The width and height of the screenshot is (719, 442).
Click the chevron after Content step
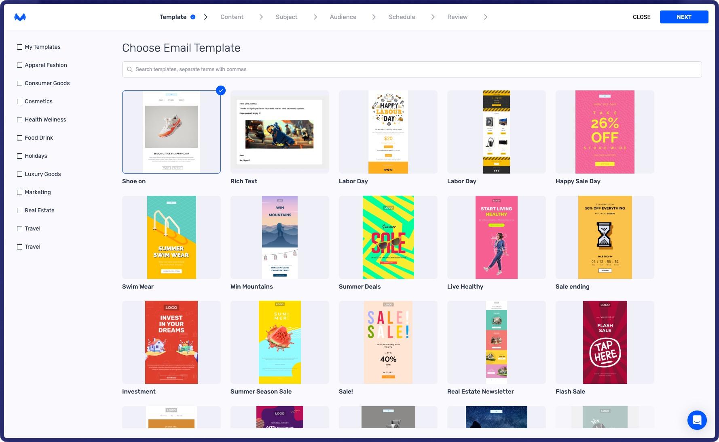click(x=261, y=17)
